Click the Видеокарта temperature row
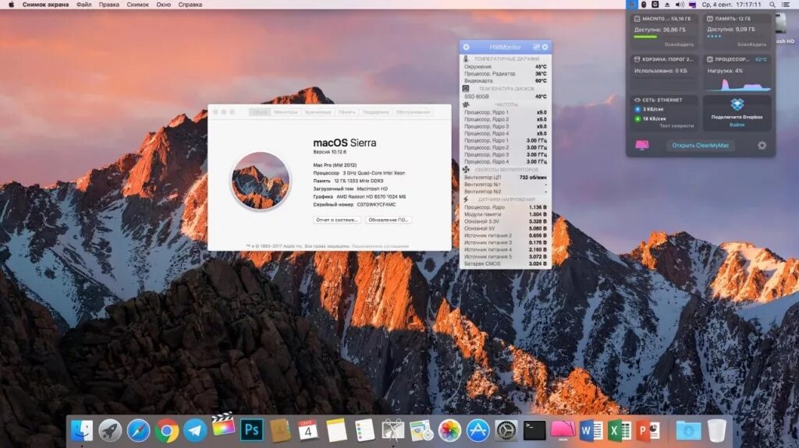This screenshot has height=448, width=799. (x=505, y=80)
